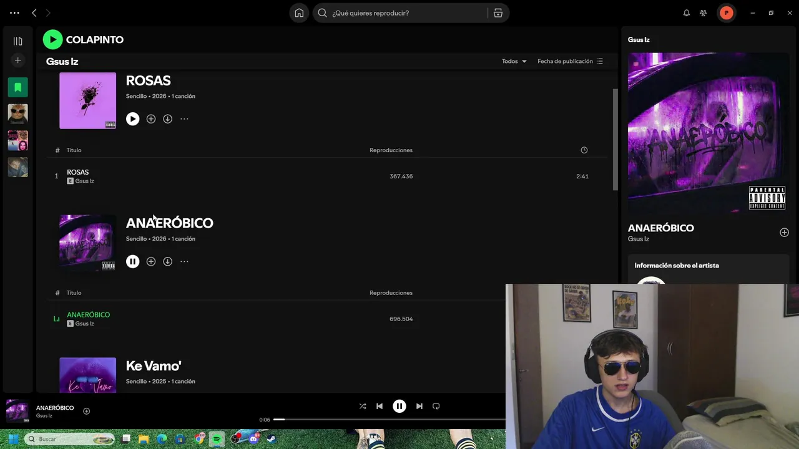The width and height of the screenshot is (799, 449).
Task: Open sidebar item with sunglasses man cover
Action: [x=17, y=113]
